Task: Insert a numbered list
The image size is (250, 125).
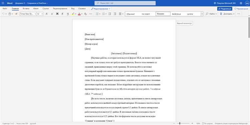Action: point(103,14)
